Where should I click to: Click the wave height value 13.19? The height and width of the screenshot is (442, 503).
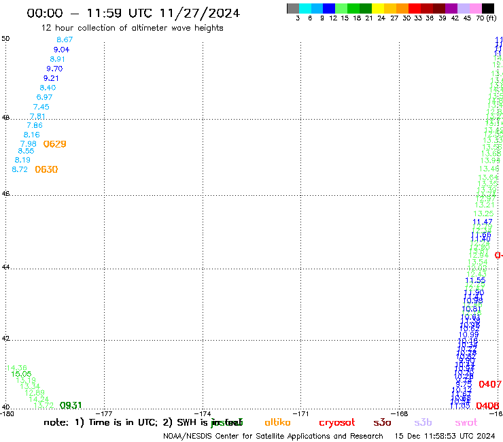click(x=26, y=380)
